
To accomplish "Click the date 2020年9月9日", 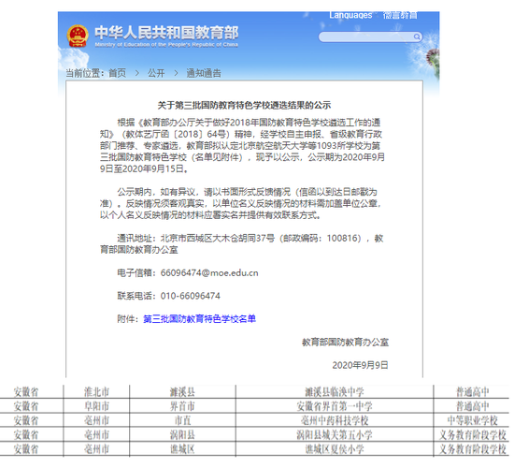I will [360, 365].
